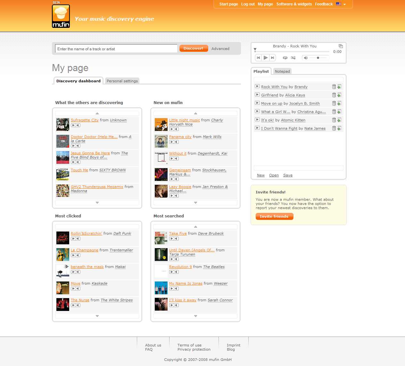Open Daft Punk album thumbnail
Viewport: 405px width, 366px height.
63,238
